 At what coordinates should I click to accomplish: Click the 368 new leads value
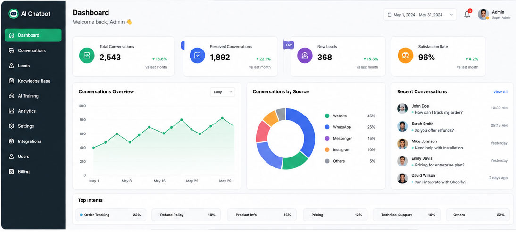pos(325,57)
